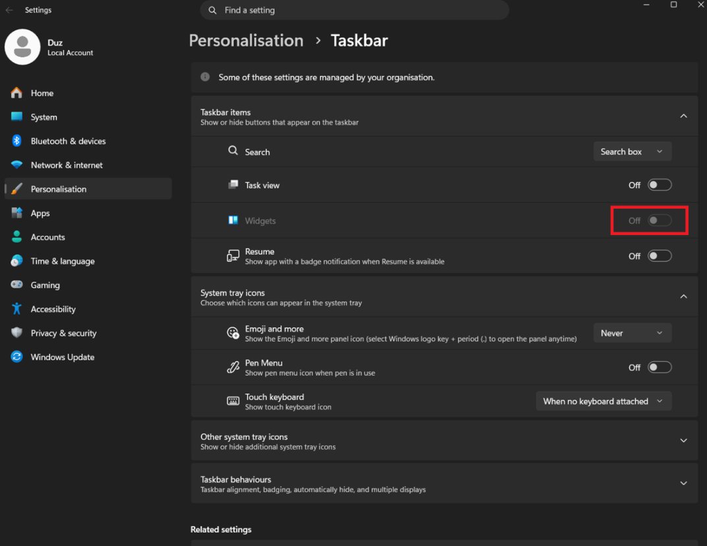Click the Touch keyboard icon

point(233,401)
